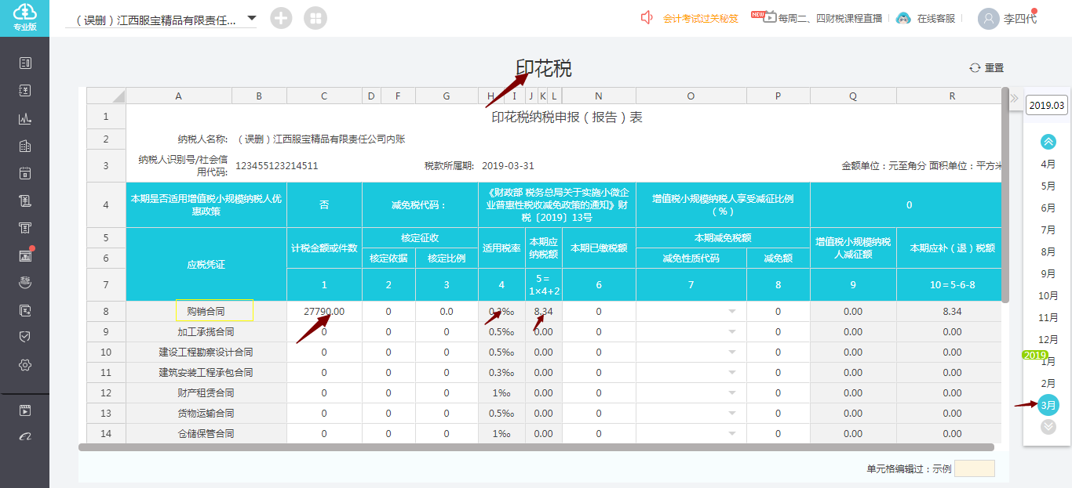The image size is (1072, 488).
Task: Collapse the month panel with double-arrow
Action: click(x=1014, y=98)
